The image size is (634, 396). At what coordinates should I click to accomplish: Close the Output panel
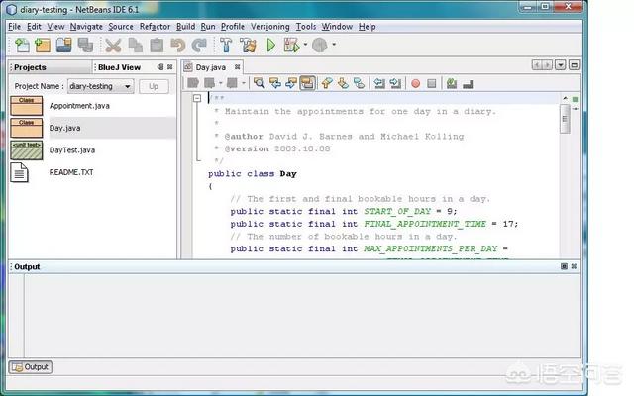click(x=574, y=266)
